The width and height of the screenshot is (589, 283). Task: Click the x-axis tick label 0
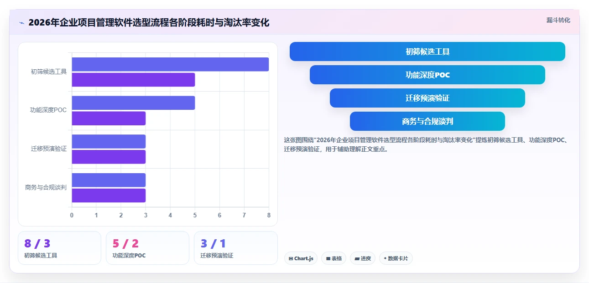click(x=72, y=215)
